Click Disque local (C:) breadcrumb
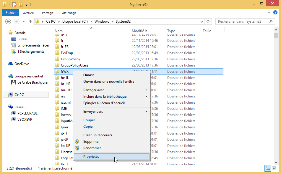Viewport: 281px width, 174px height. [75, 21]
